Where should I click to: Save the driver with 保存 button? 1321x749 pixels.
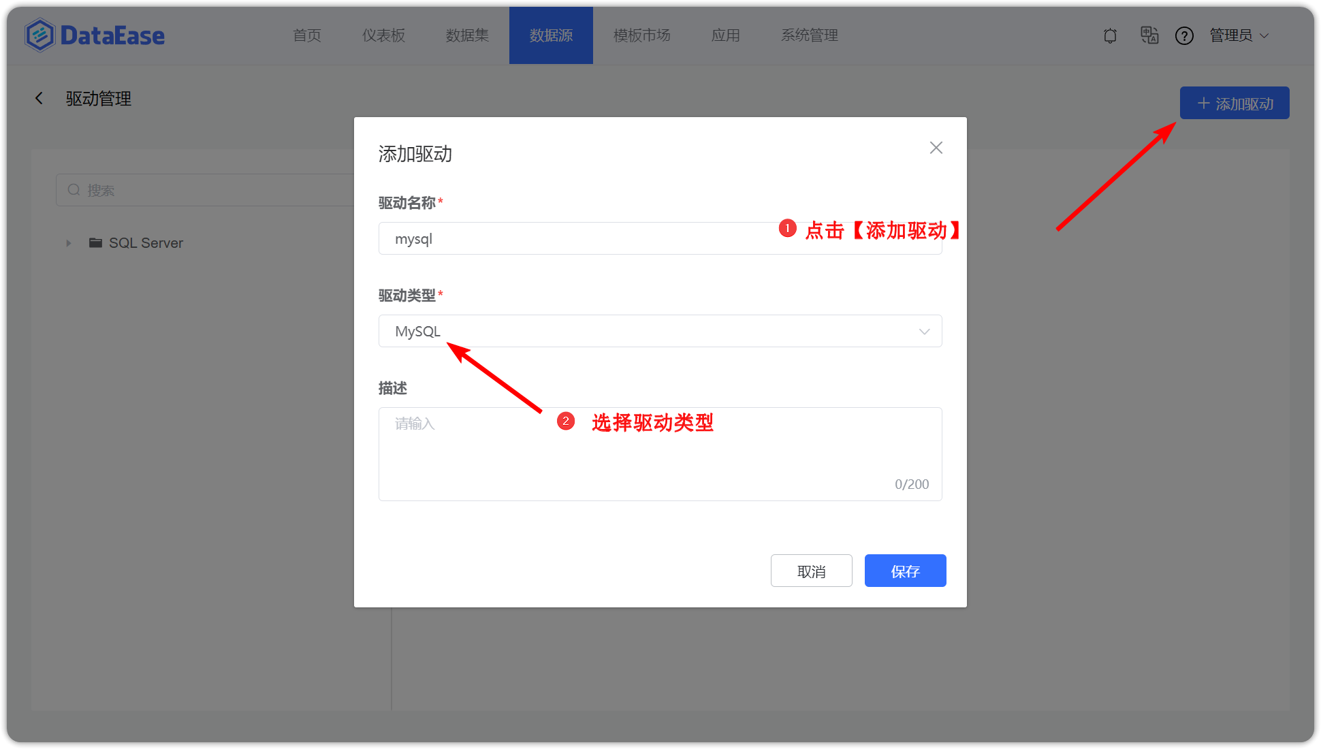click(x=905, y=571)
